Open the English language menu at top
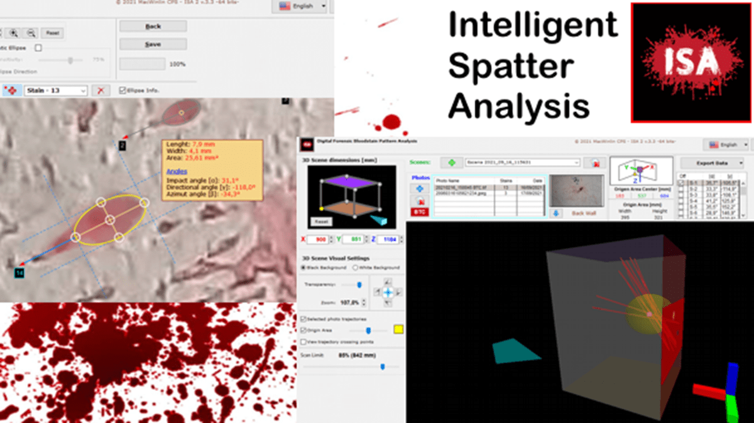This screenshot has width=754, height=423. pos(299,6)
